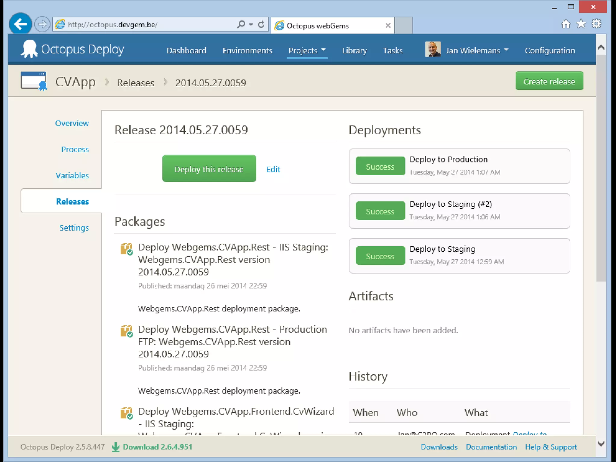
Task: Open the Library menu item
Action: point(354,51)
